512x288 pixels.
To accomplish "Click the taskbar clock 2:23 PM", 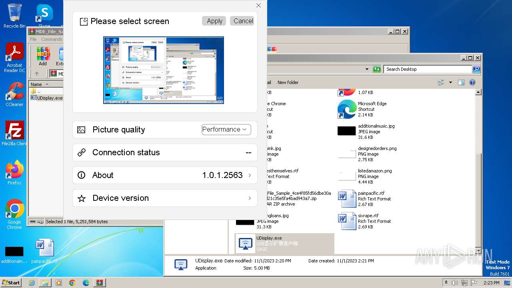I will pyautogui.click(x=491, y=283).
